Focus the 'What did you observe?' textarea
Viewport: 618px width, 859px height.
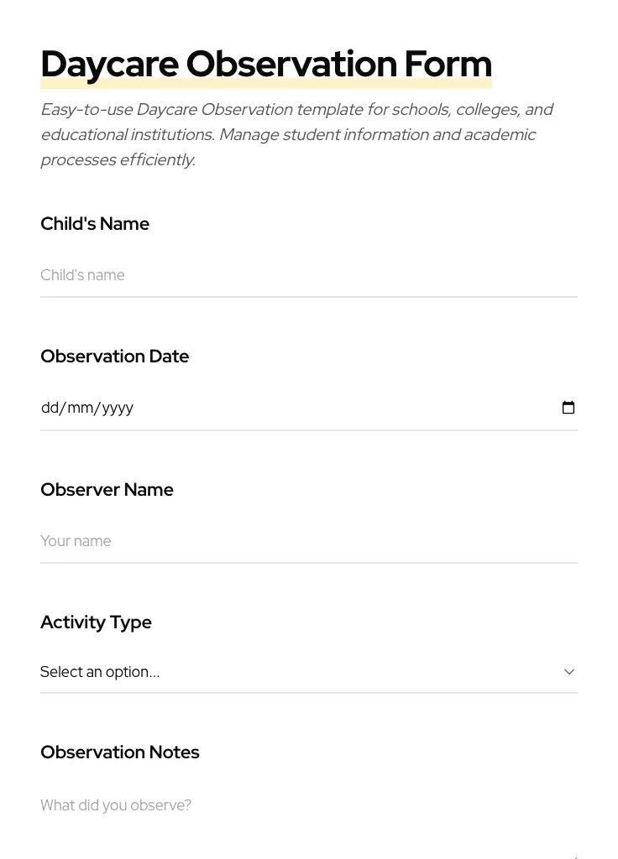(x=309, y=818)
